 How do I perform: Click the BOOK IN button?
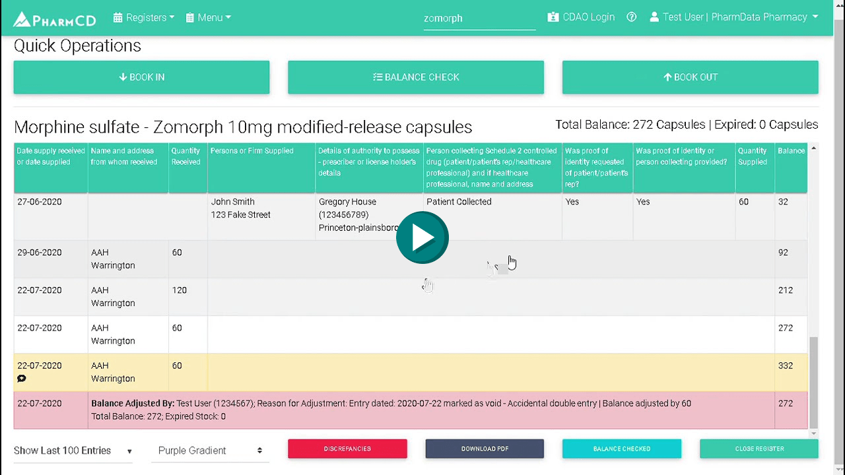pos(141,77)
